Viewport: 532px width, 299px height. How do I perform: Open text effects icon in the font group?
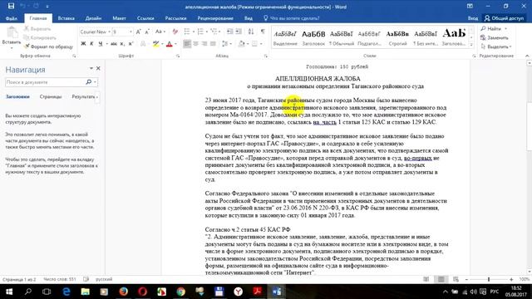(143, 44)
